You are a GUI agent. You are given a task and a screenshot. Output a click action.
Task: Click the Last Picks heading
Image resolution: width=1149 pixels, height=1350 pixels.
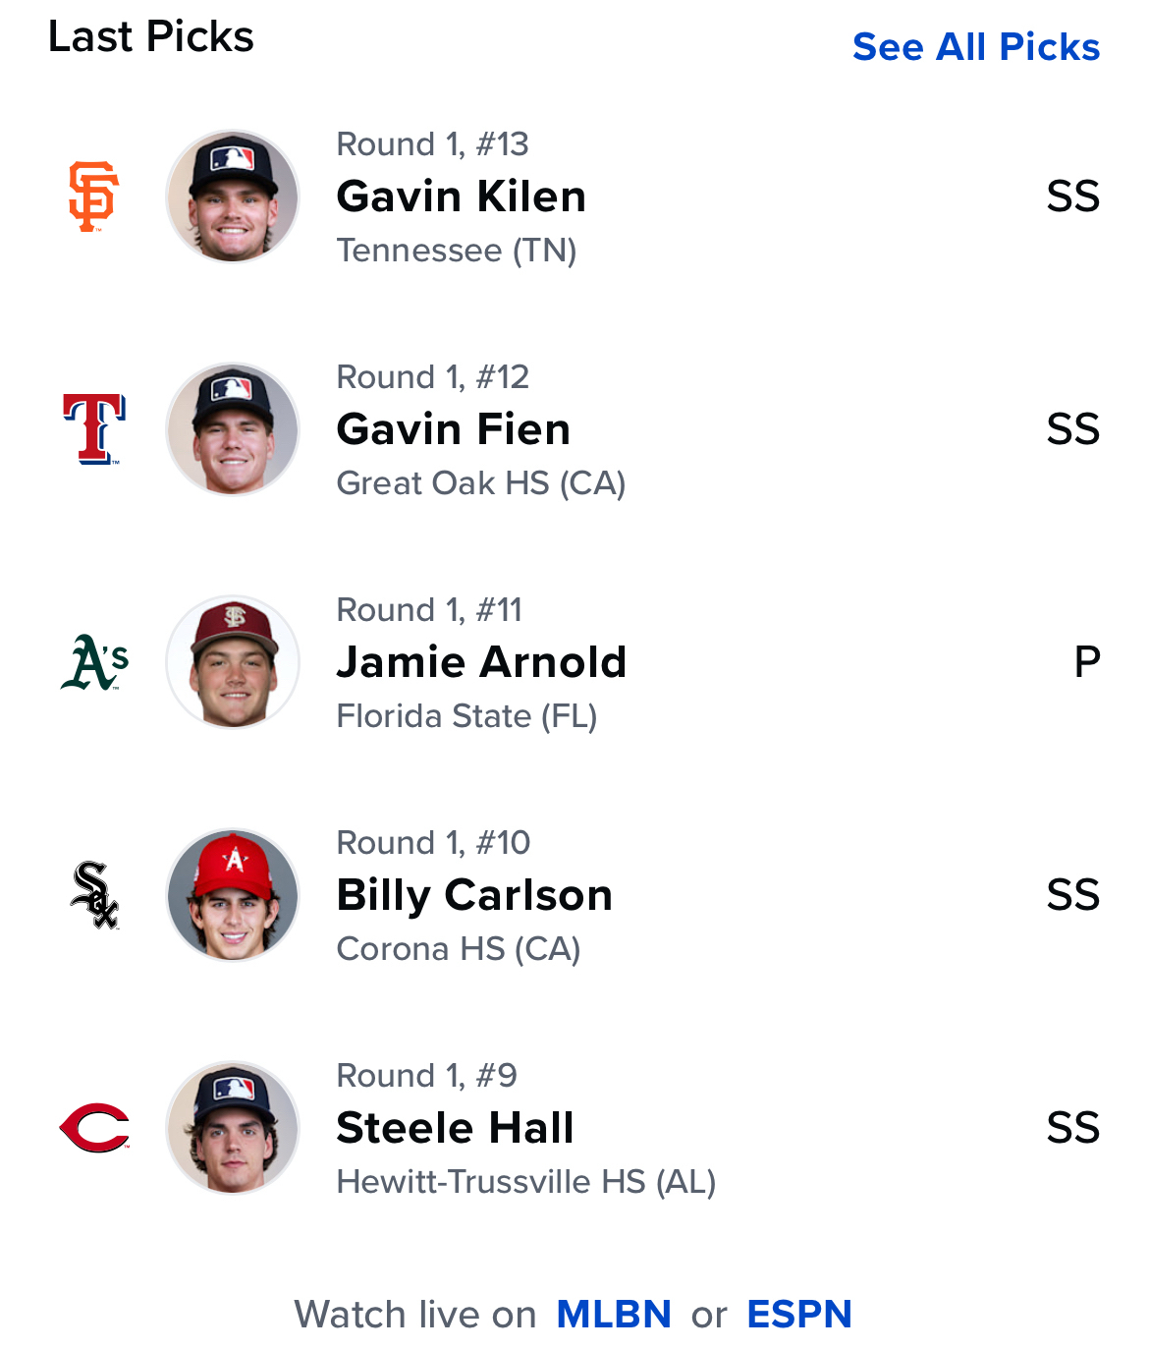click(151, 37)
